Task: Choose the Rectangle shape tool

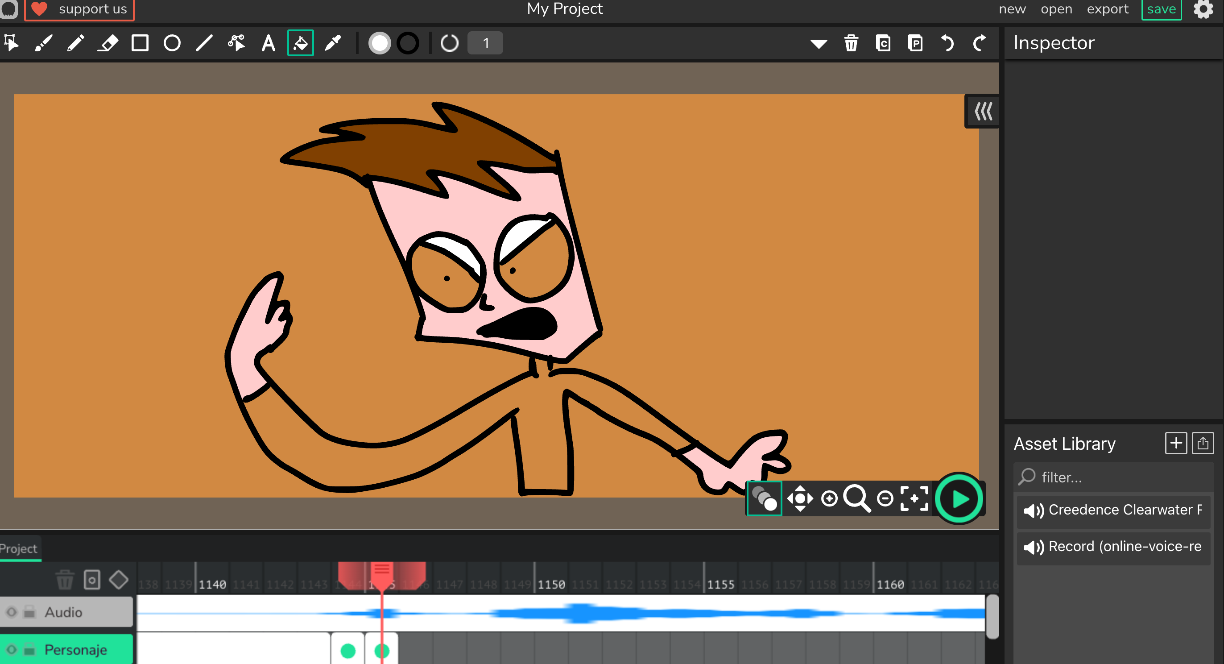Action: [x=140, y=43]
